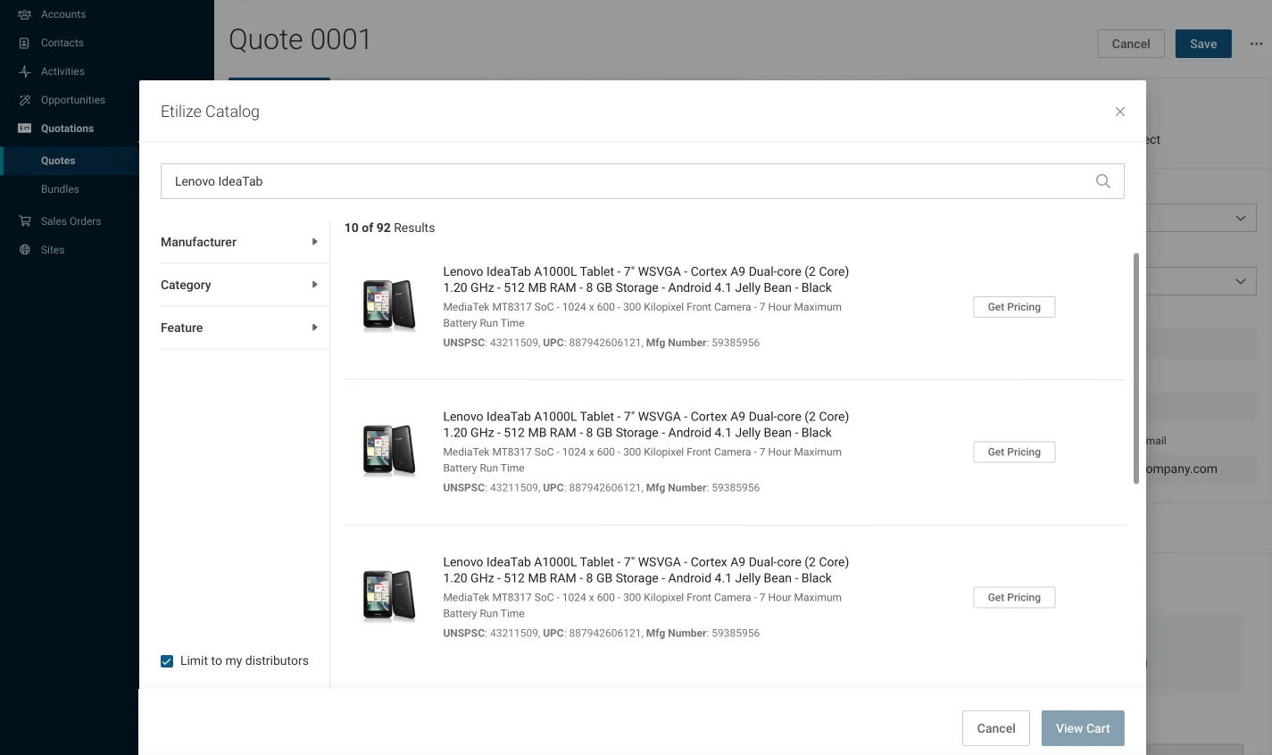Click the Activities pulse icon
Screen dimensions: 1272x755
pyautogui.click(x=25, y=71)
